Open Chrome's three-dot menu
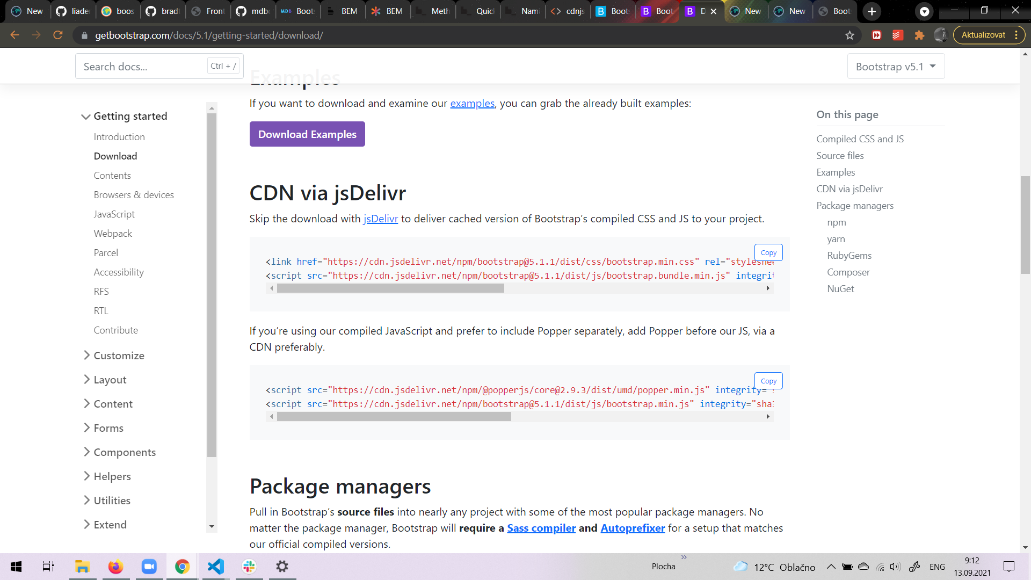Viewport: 1031px width, 580px height. (1018, 35)
